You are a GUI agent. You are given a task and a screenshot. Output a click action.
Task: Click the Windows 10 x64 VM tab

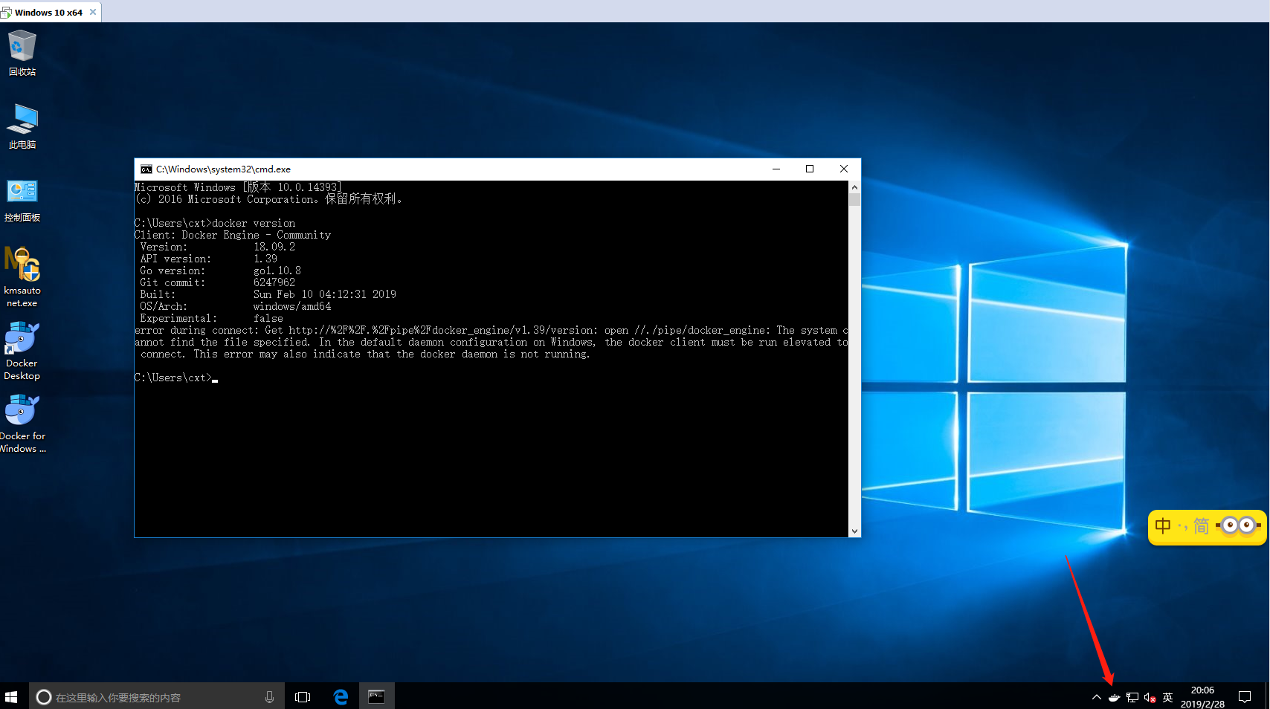pyautogui.click(x=49, y=12)
